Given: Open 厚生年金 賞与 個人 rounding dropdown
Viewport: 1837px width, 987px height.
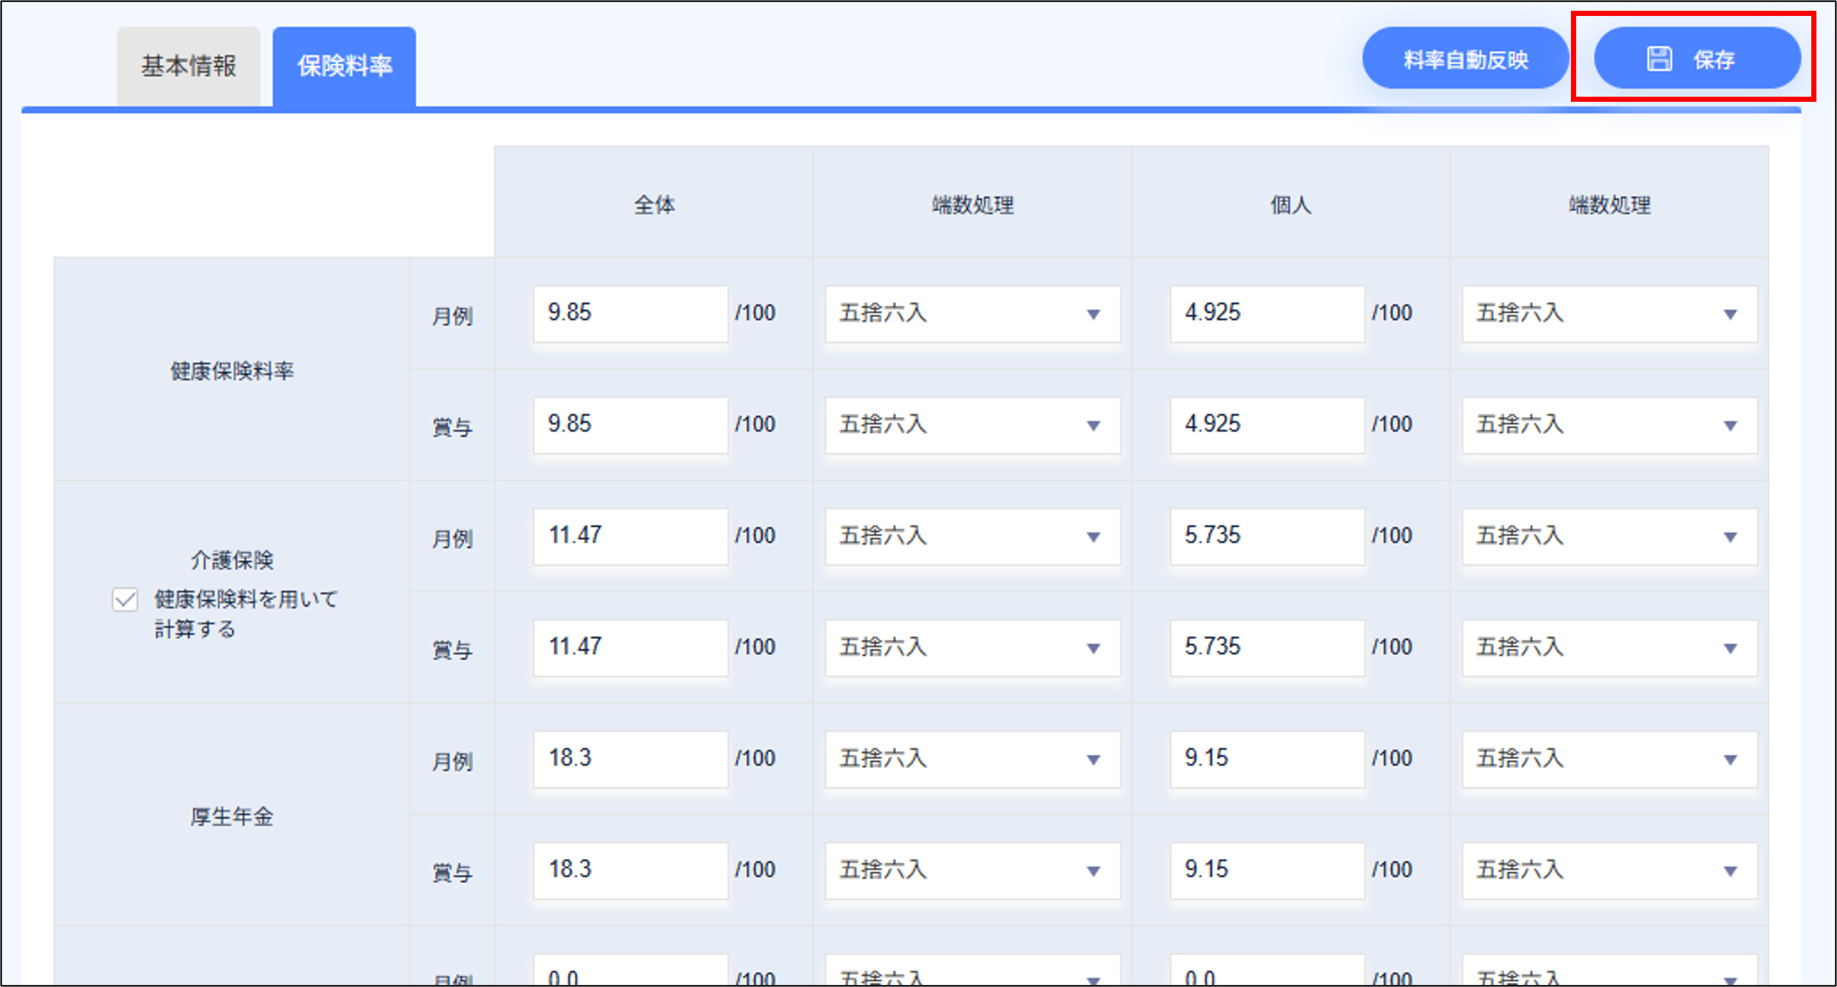Looking at the screenshot, I should pyautogui.click(x=1610, y=870).
